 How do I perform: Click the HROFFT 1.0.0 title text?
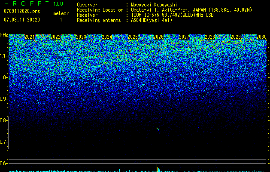33,3
